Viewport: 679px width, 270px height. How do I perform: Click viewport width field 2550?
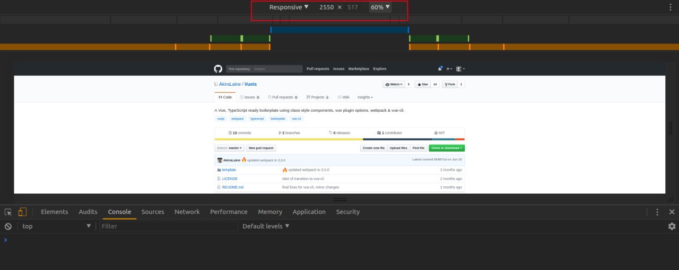tap(326, 7)
